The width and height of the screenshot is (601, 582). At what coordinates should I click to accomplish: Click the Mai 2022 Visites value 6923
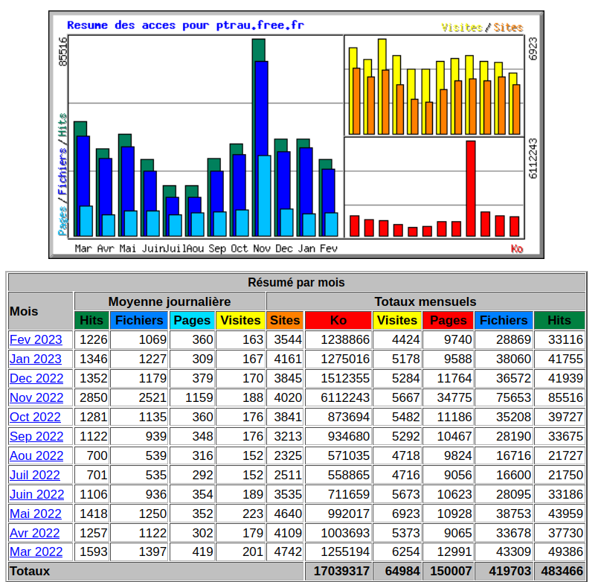pos(405,514)
